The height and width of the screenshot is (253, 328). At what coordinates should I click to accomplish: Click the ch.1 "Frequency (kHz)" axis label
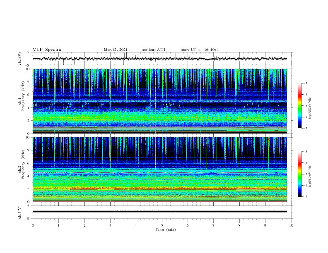pyautogui.click(x=23, y=96)
